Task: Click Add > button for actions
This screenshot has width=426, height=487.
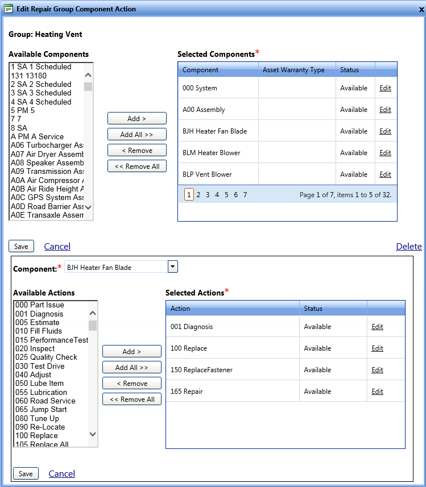Action: tap(132, 351)
